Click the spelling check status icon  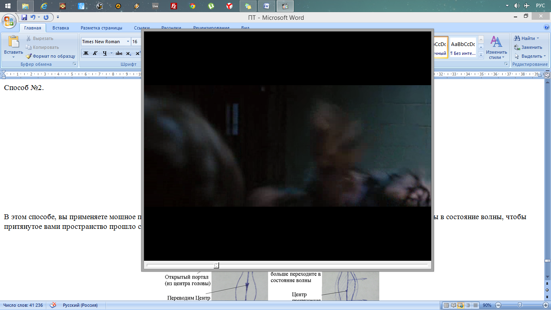point(53,305)
